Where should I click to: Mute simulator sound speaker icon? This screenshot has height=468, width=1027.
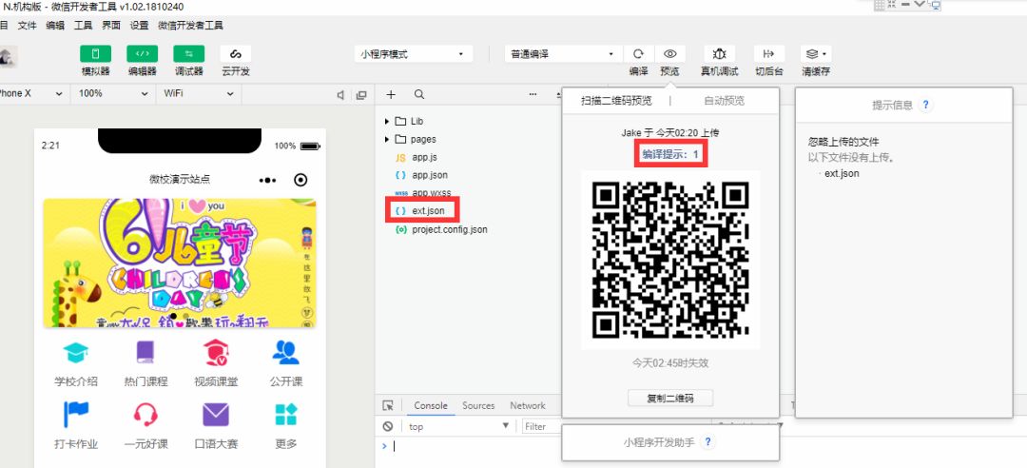[x=340, y=95]
